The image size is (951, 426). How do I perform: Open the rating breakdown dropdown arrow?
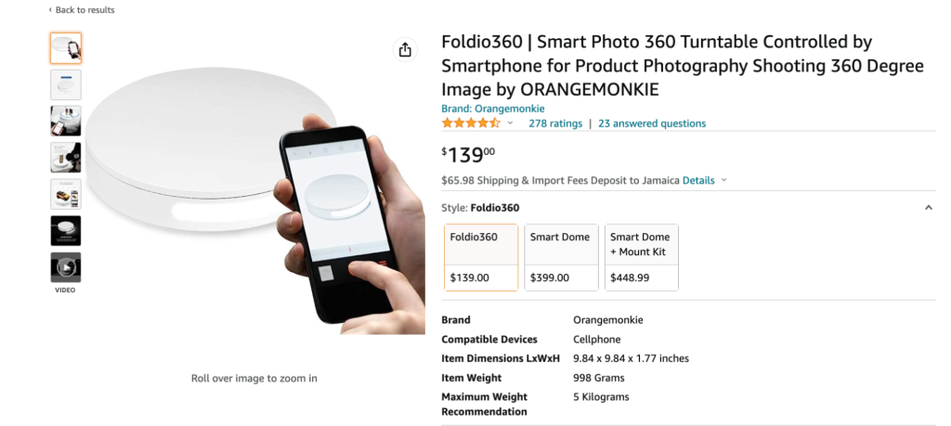click(x=510, y=123)
